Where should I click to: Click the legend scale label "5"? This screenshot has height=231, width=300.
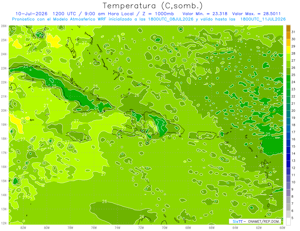point(292,218)
